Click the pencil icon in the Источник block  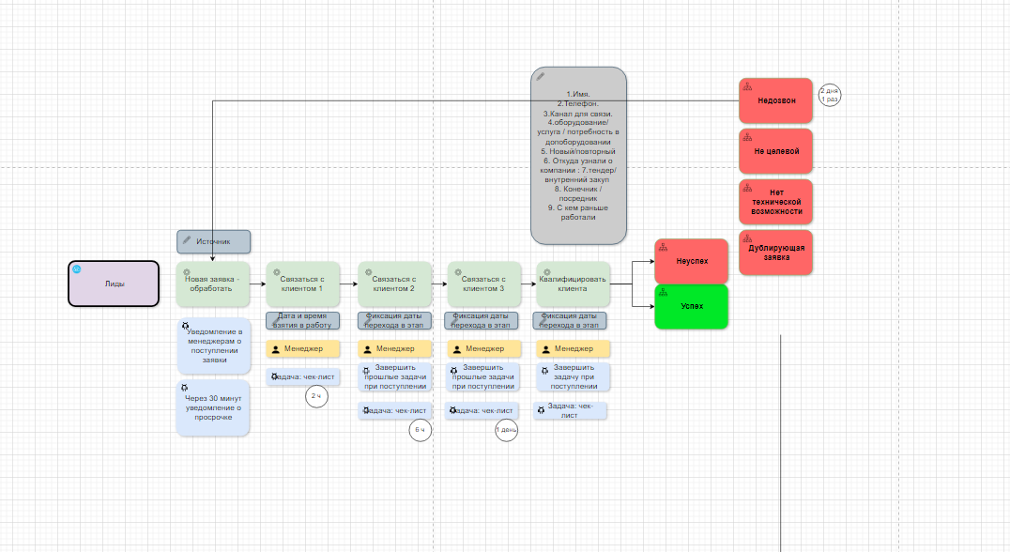[x=186, y=240]
